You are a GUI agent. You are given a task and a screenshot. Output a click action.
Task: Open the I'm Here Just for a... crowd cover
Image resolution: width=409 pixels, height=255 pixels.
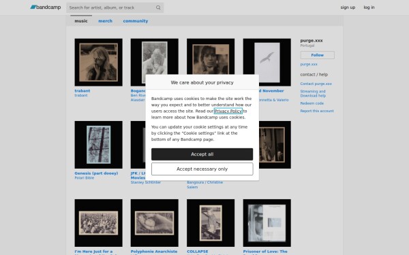[98, 223]
